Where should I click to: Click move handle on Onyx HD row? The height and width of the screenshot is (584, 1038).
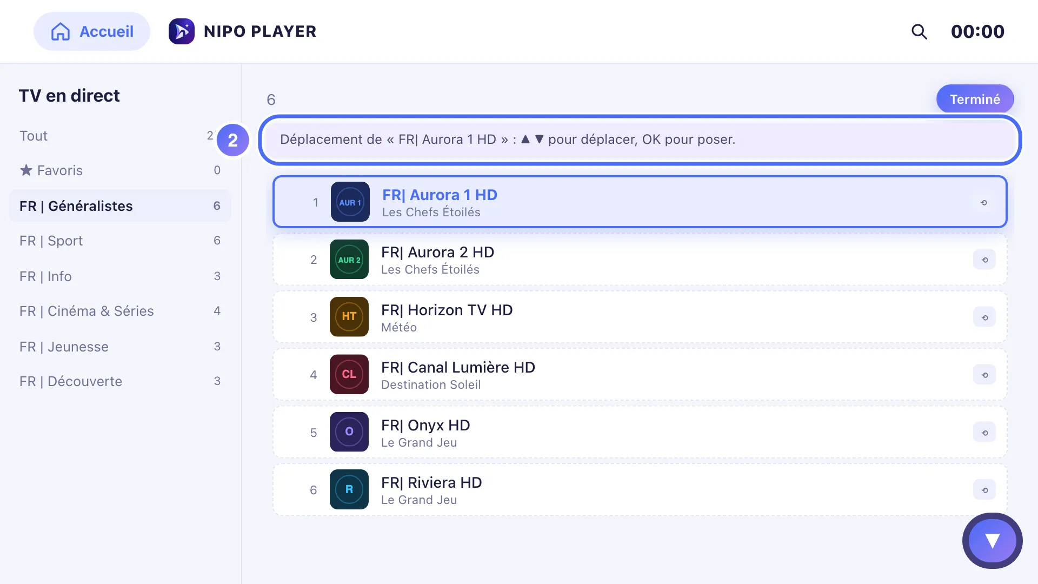[x=984, y=433]
